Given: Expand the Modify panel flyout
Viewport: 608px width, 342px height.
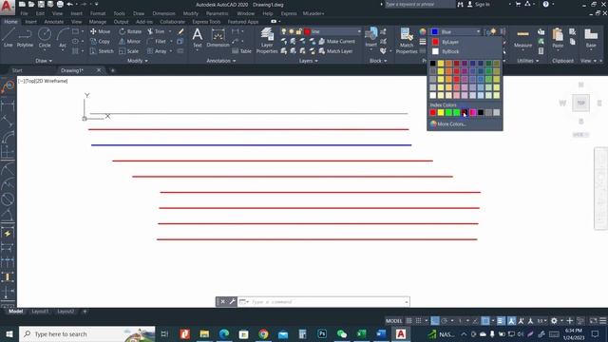Looking at the screenshot, I should [x=137, y=61].
